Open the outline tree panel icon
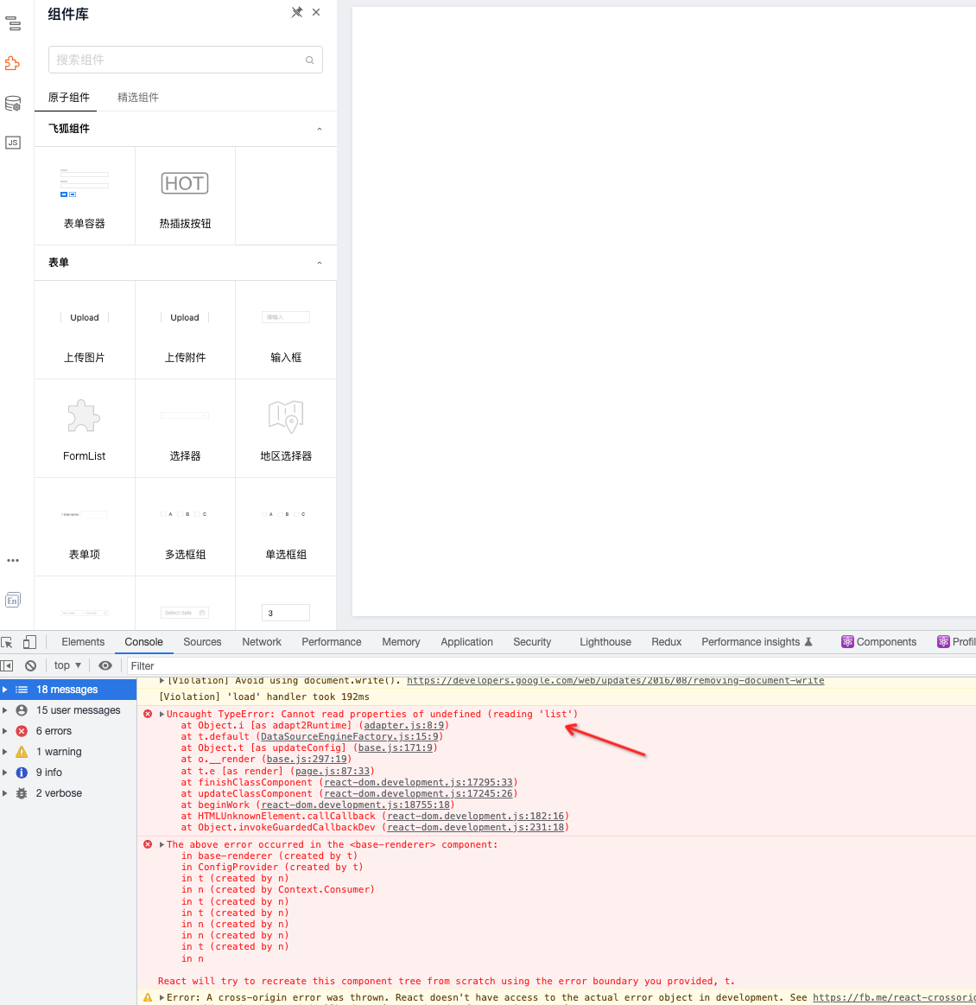The height and width of the screenshot is (1005, 976). (13, 24)
